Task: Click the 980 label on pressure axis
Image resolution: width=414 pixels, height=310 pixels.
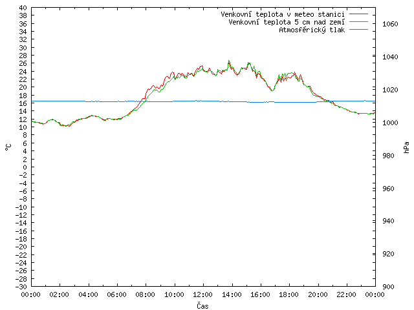Action: [388, 156]
